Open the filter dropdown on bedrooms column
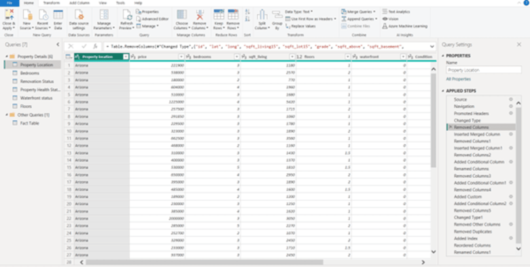This screenshot has height=267, width=530. pyautogui.click(x=237, y=57)
